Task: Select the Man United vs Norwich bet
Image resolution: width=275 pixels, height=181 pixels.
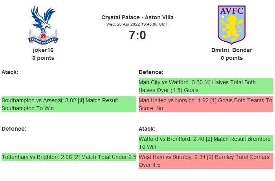Action: pyautogui.click(x=205, y=104)
